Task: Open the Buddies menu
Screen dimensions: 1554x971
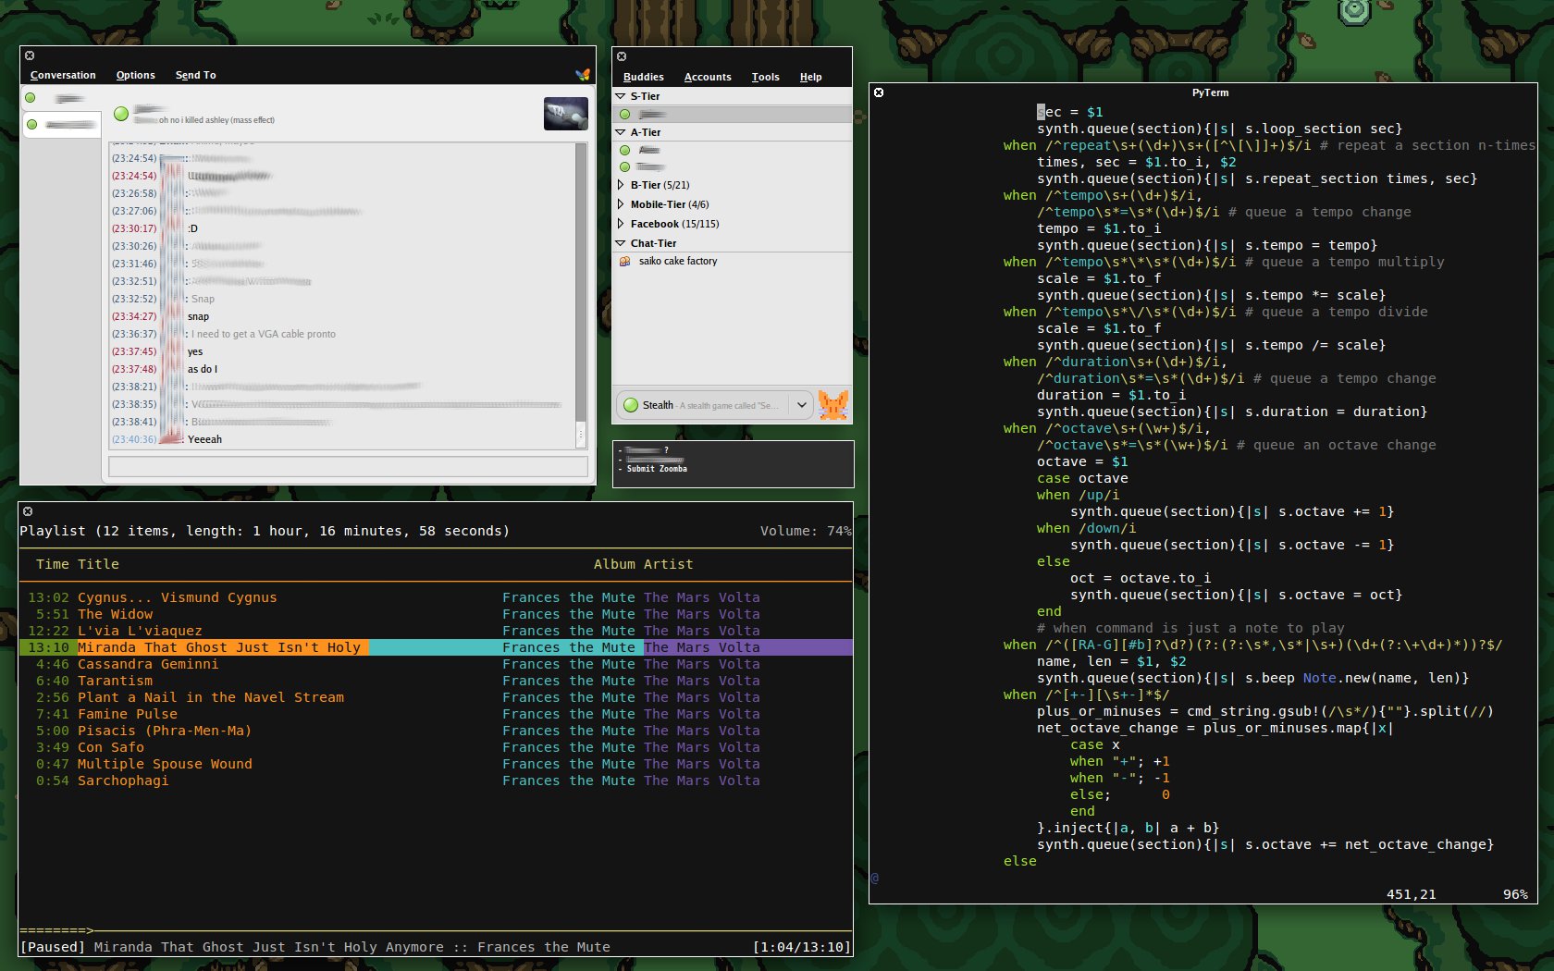Action: tap(643, 78)
